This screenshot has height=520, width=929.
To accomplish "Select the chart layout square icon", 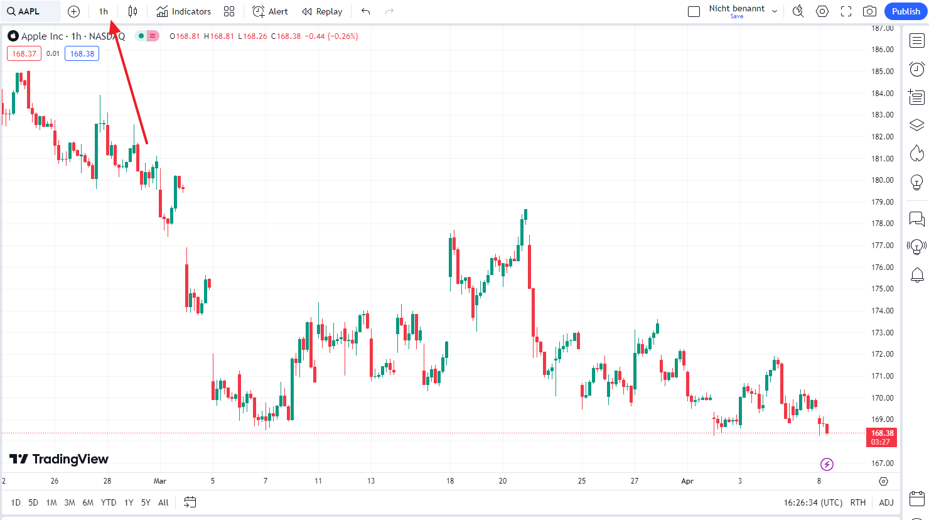I will click(x=694, y=11).
